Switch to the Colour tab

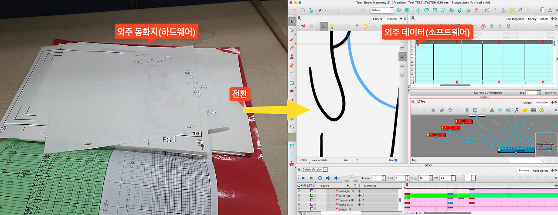tap(527, 102)
